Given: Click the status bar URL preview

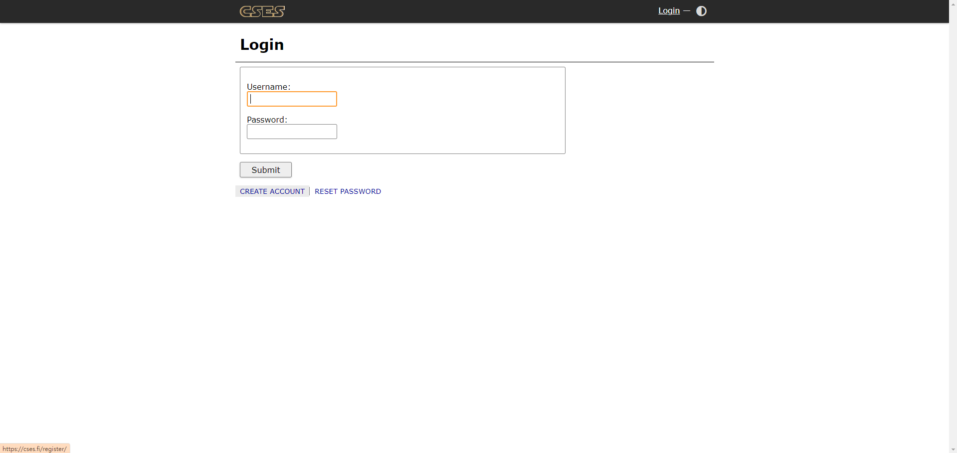Looking at the screenshot, I should click(35, 449).
